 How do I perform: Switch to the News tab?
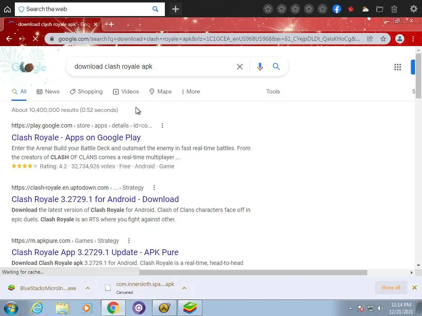pos(48,92)
